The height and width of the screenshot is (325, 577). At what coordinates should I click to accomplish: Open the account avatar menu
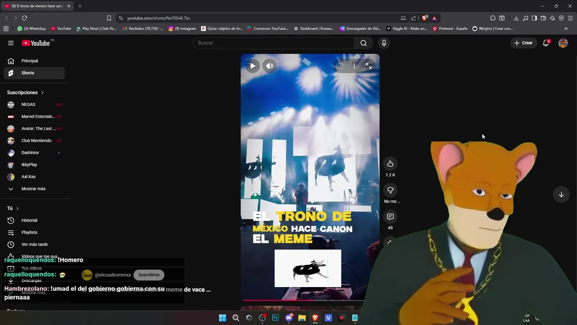(x=563, y=43)
